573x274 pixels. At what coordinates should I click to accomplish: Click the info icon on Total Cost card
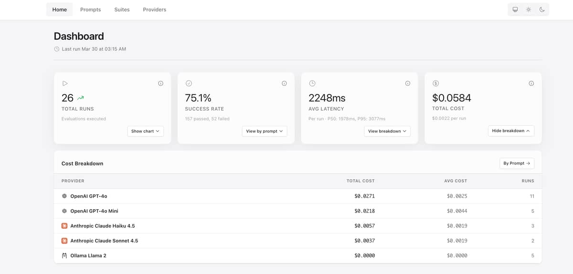coord(531,83)
